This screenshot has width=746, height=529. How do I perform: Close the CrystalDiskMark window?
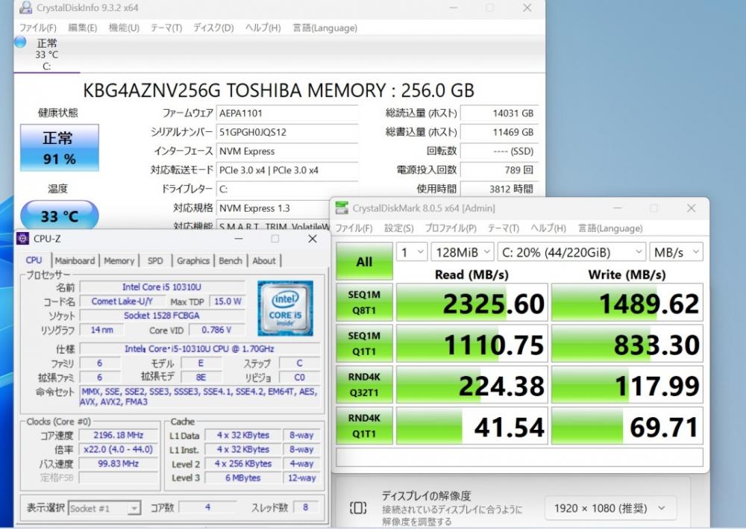[692, 208]
